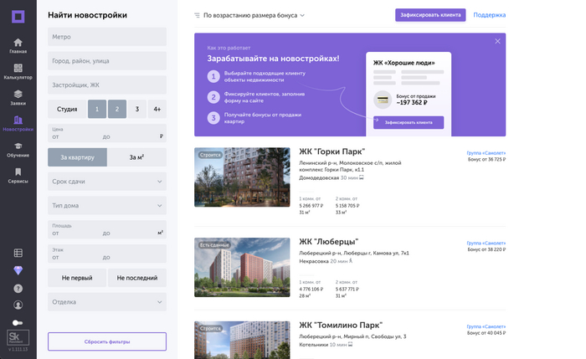Open the Калькулятор sidebar icon
Viewport: 586px width, 359px height.
click(x=18, y=71)
